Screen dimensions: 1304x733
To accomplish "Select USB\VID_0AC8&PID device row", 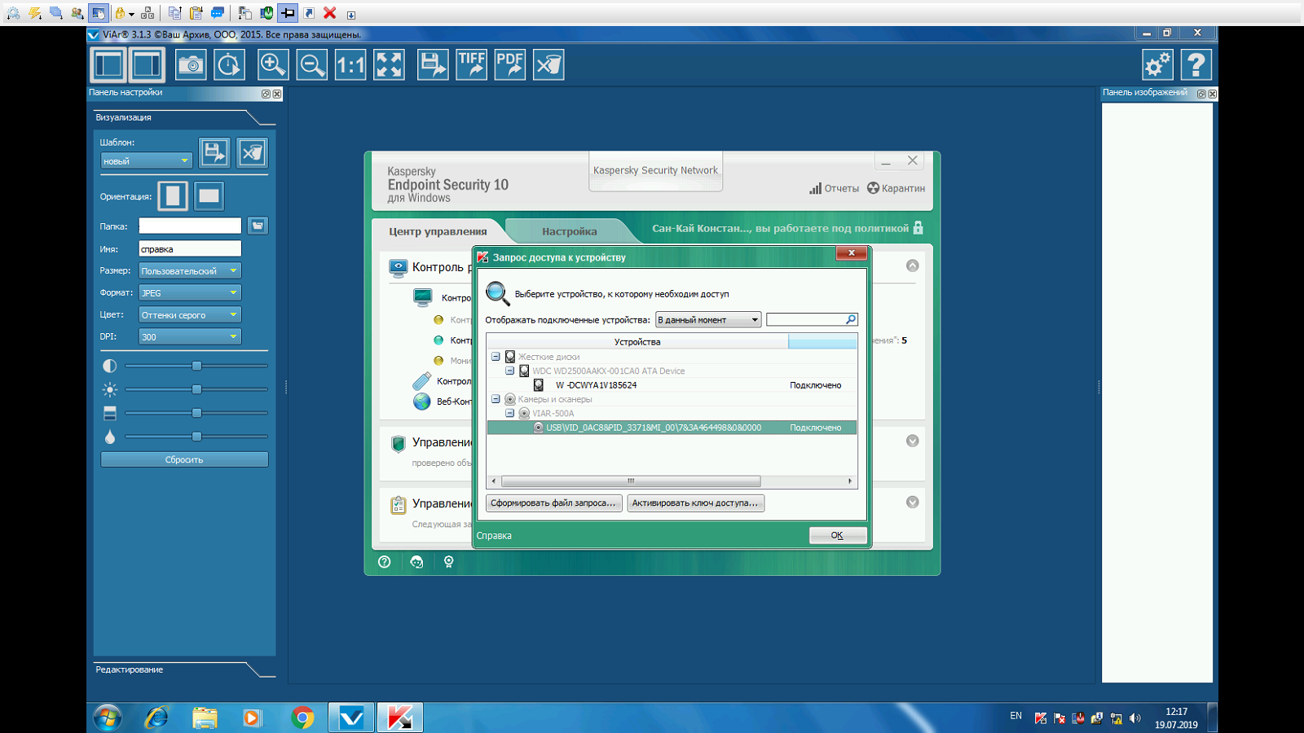I will point(672,428).
